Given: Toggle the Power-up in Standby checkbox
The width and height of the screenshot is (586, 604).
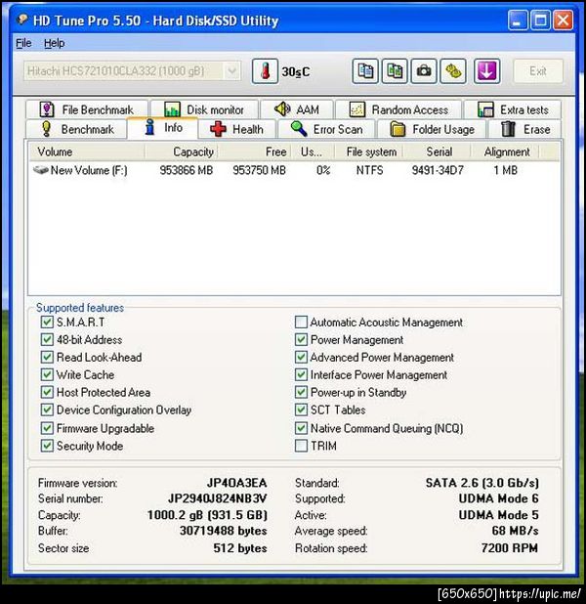Looking at the screenshot, I should (301, 392).
